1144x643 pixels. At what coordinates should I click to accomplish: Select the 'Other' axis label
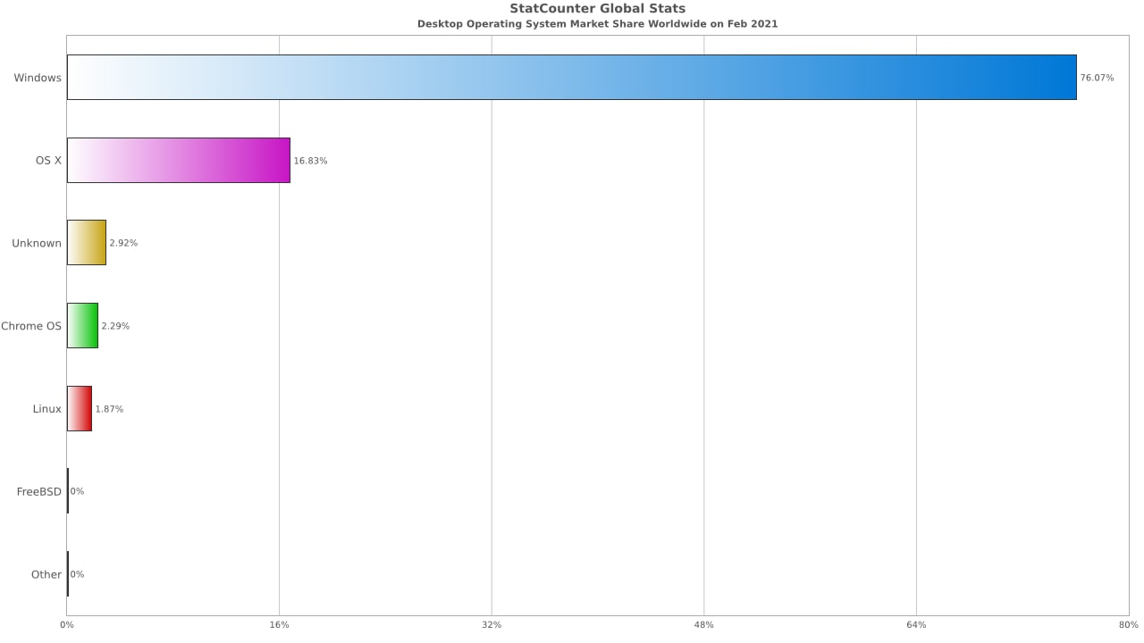pyautogui.click(x=46, y=574)
